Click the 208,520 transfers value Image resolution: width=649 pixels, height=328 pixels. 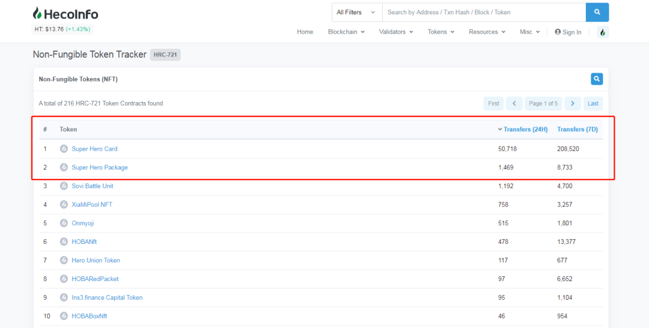tap(568, 149)
